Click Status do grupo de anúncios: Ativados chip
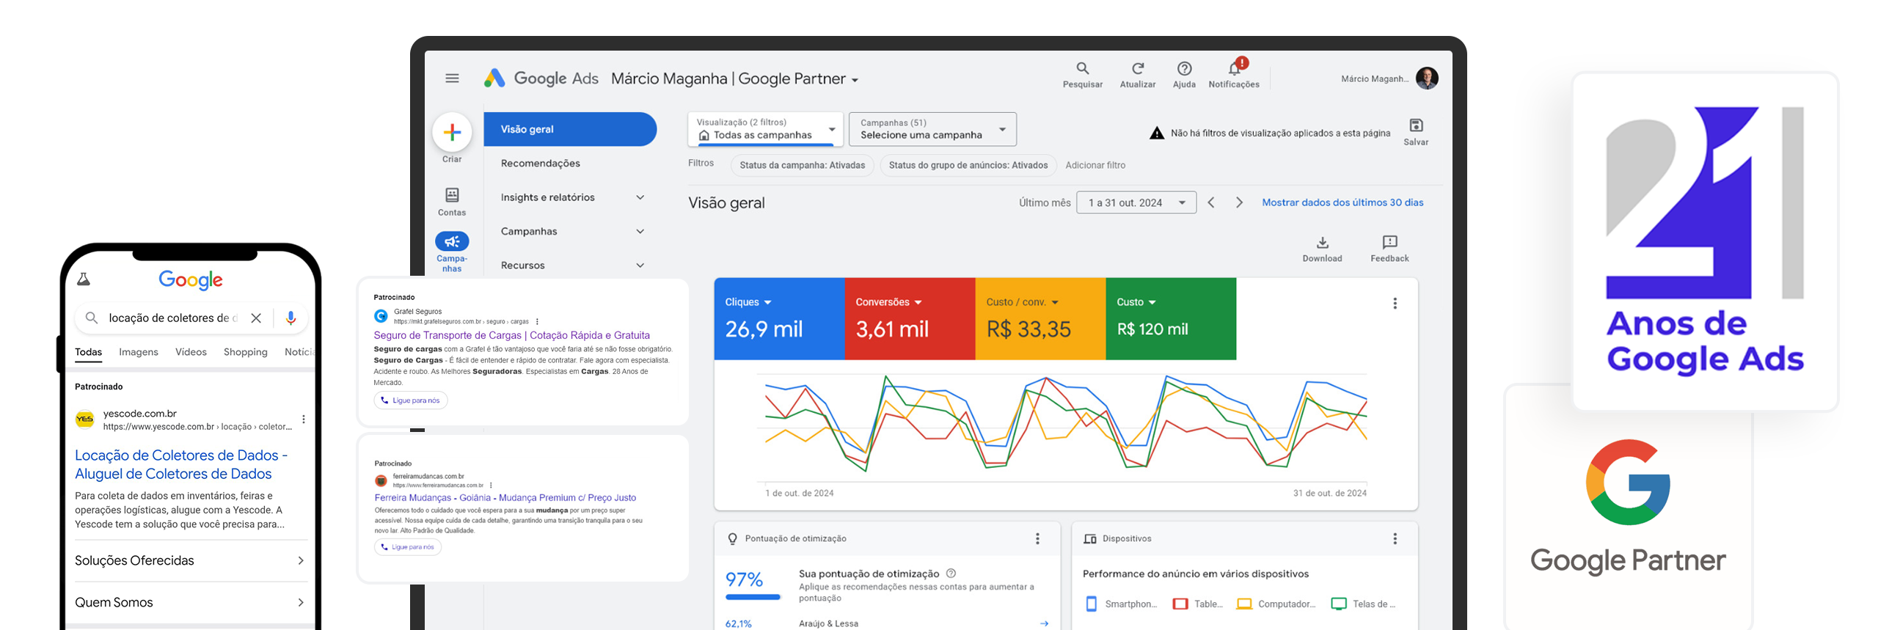 pos(968,165)
